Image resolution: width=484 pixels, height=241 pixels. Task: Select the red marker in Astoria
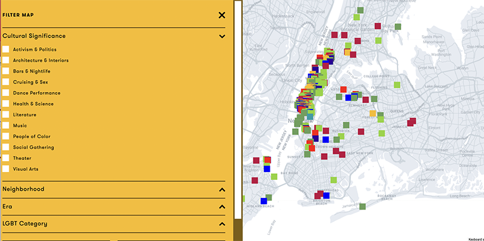(343, 90)
